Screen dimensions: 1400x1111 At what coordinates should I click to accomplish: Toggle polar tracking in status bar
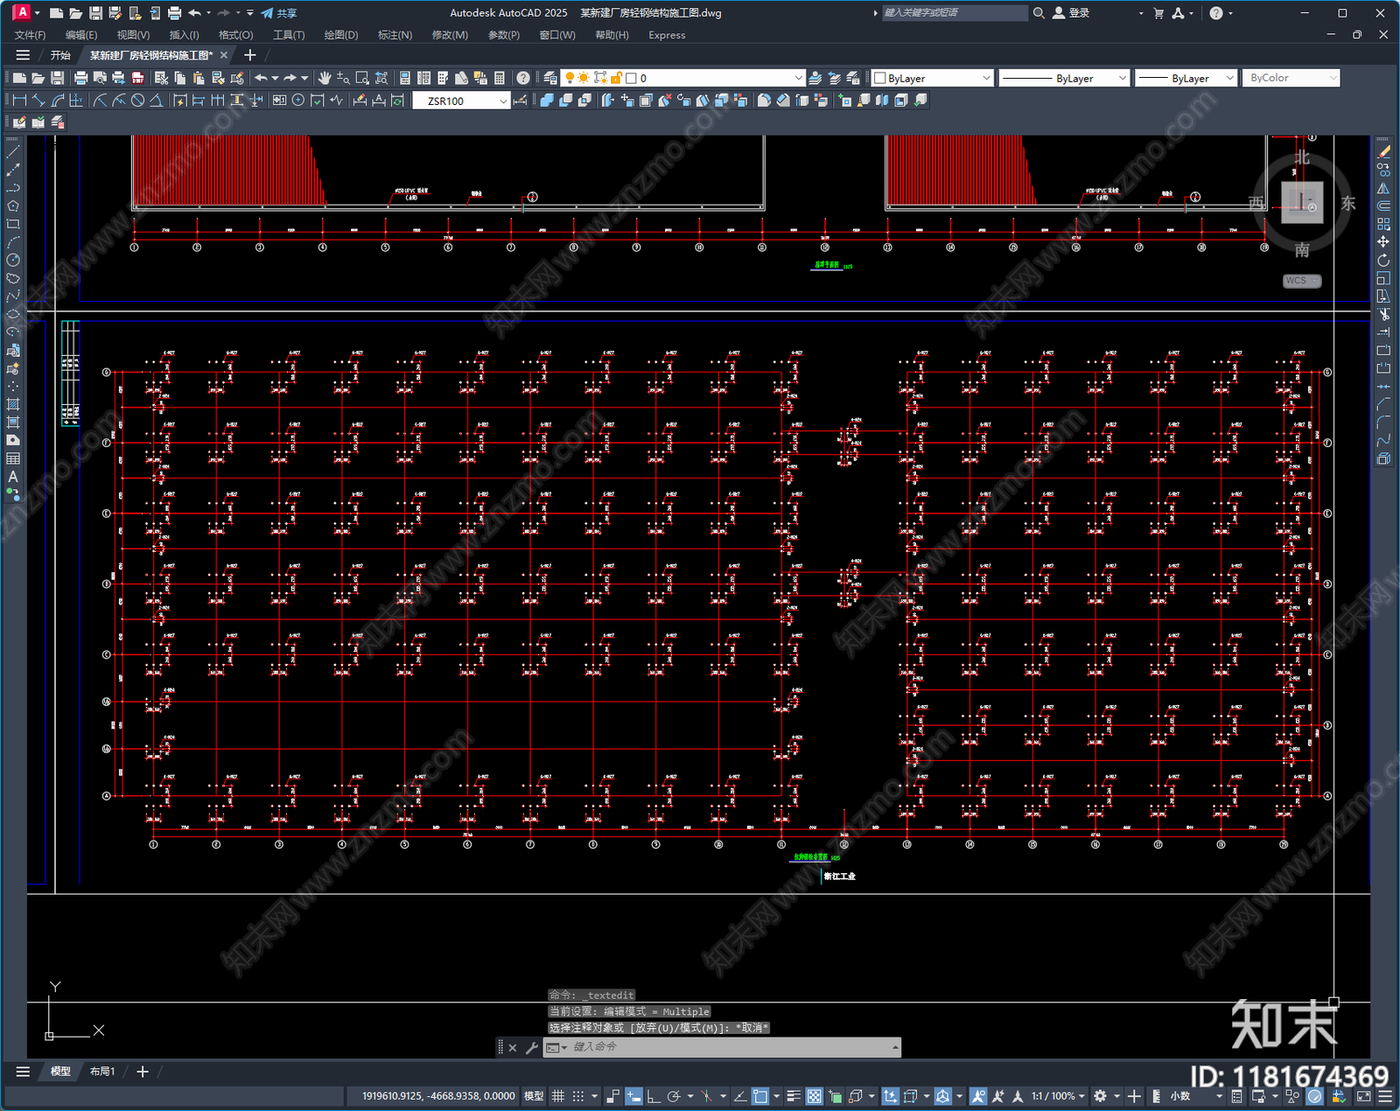[x=673, y=1096]
